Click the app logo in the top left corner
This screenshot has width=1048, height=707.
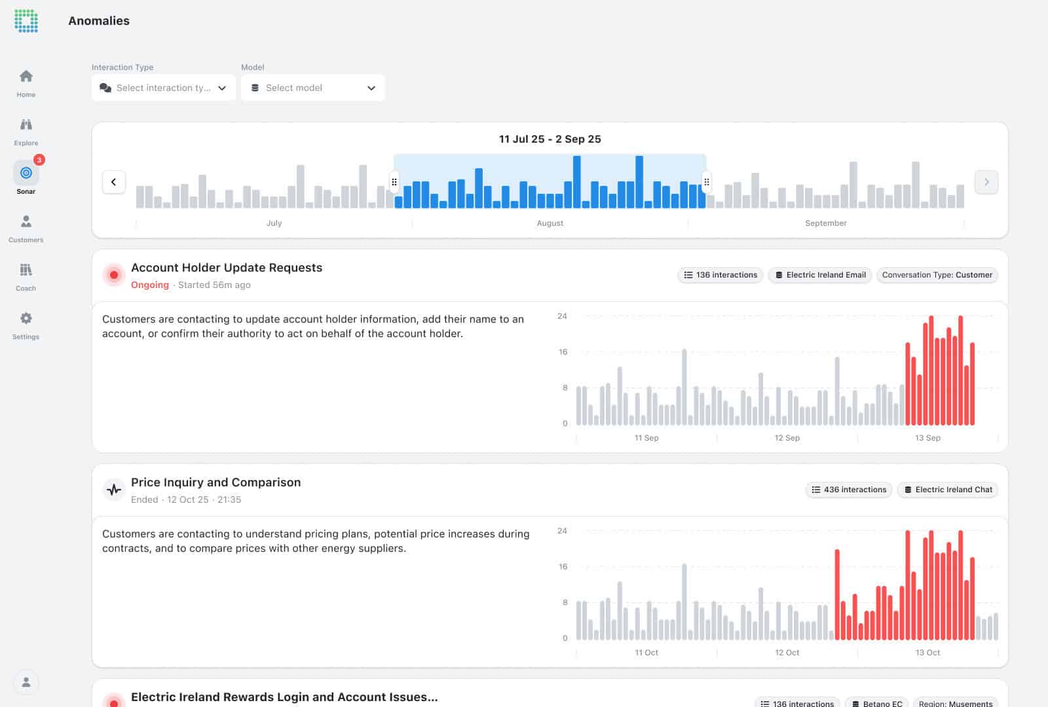click(26, 21)
